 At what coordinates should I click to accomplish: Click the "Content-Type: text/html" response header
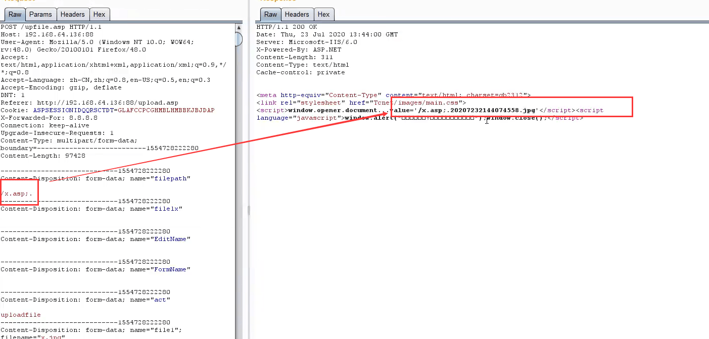coord(303,65)
